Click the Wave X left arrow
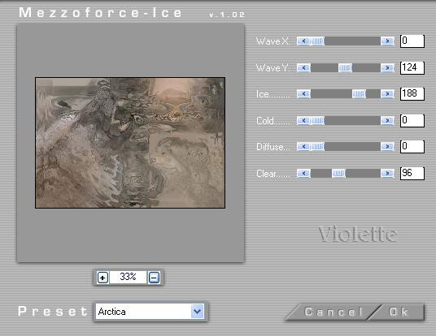 pos(303,41)
